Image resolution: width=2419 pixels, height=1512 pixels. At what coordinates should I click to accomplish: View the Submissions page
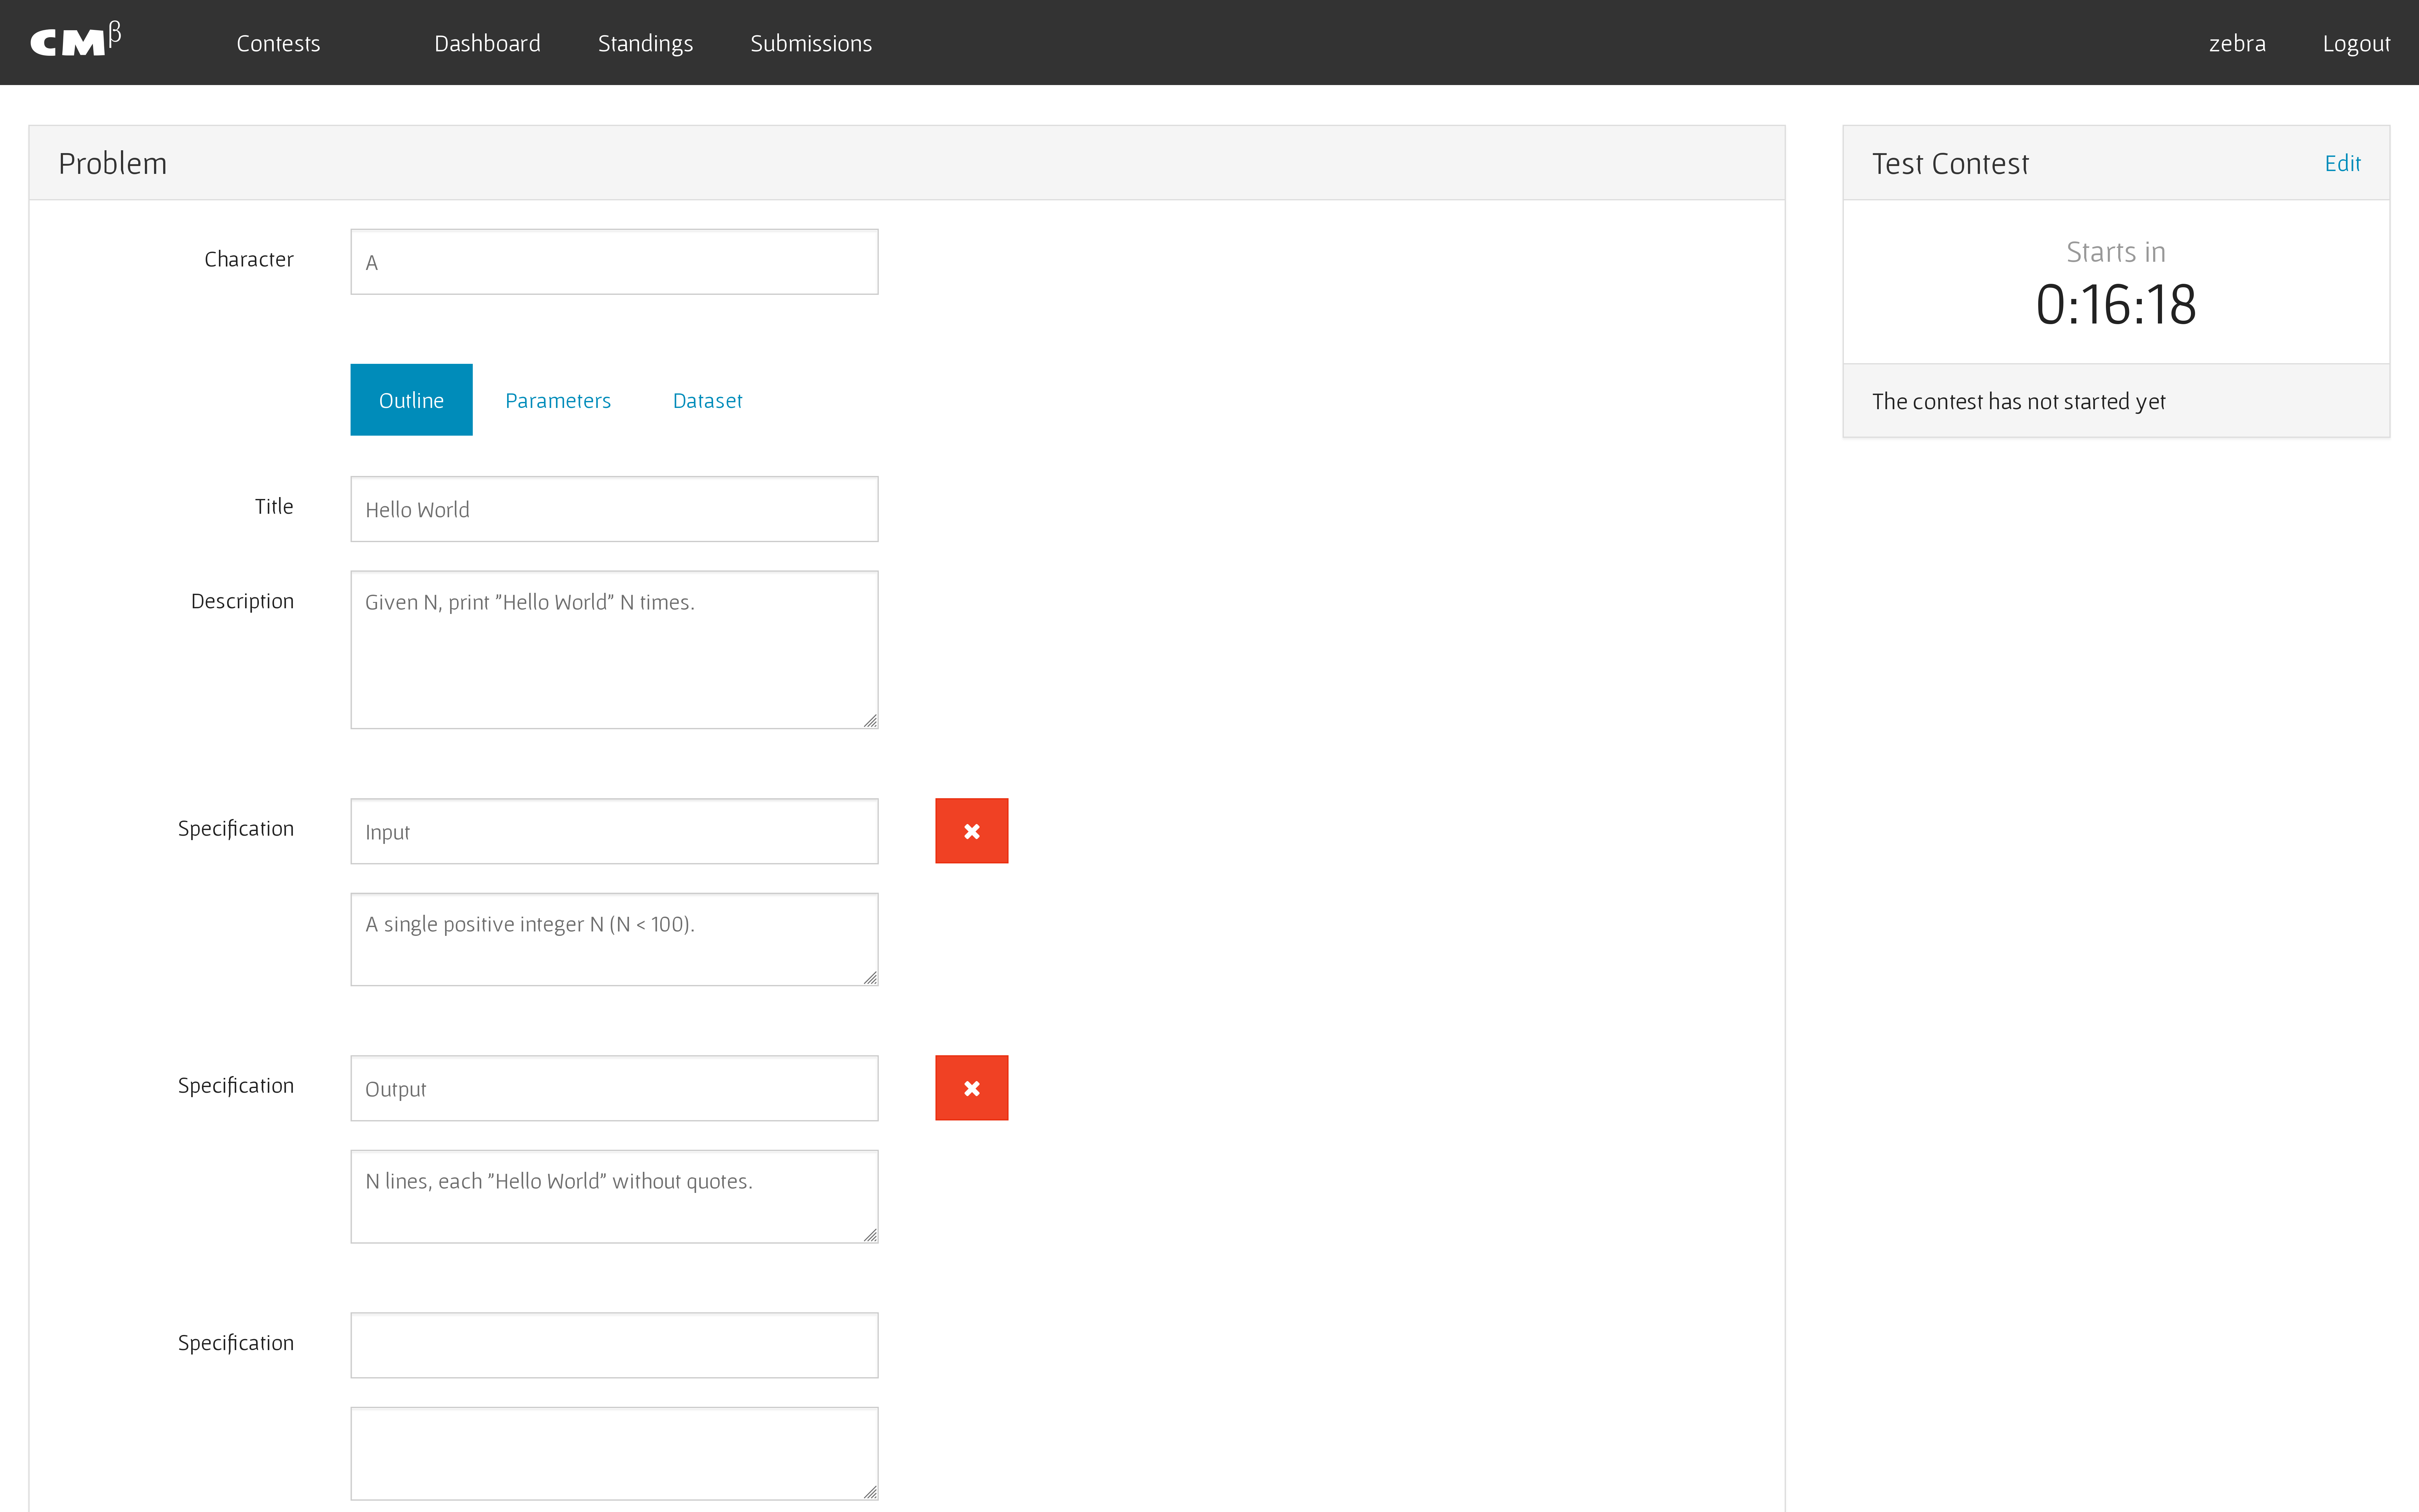coord(811,43)
